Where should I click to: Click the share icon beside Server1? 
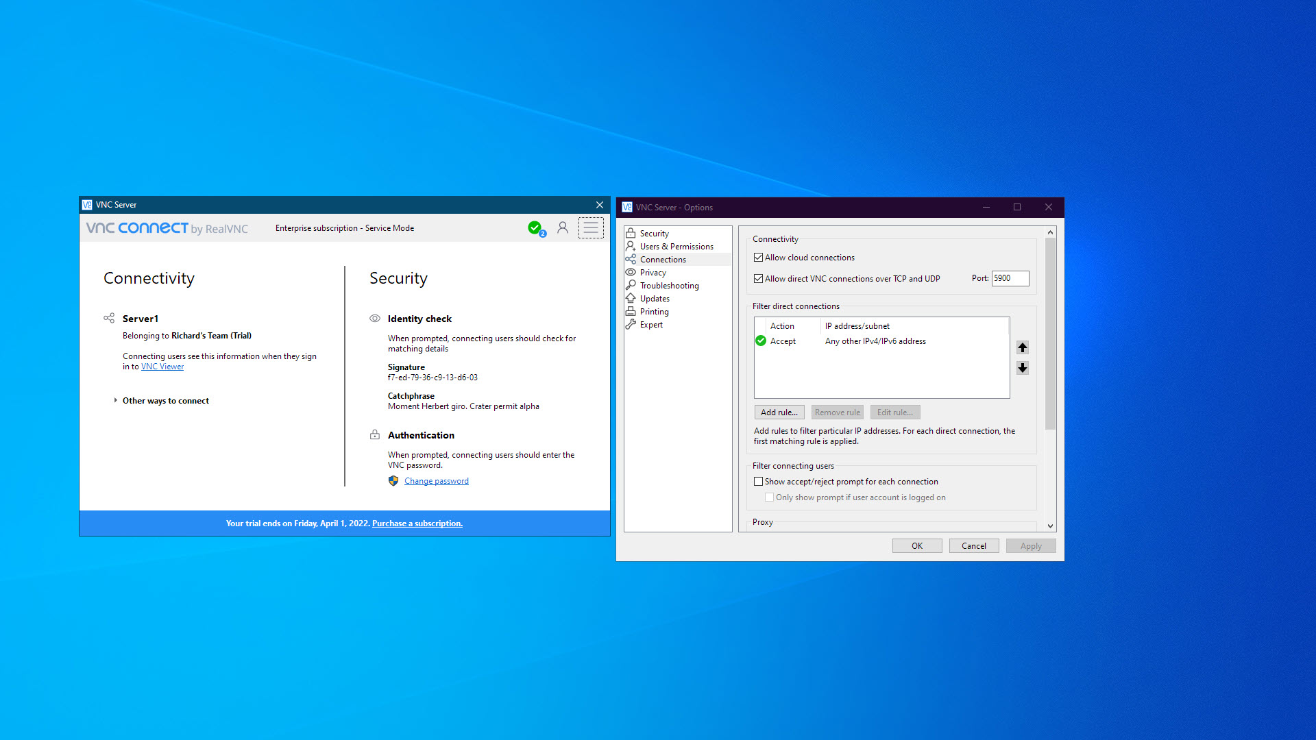pos(109,318)
